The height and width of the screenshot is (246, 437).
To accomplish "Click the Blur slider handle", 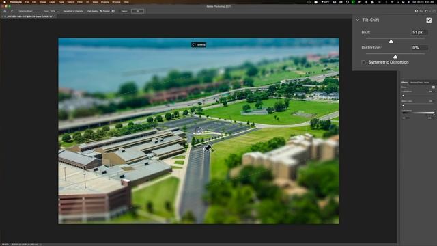I will point(391,41).
